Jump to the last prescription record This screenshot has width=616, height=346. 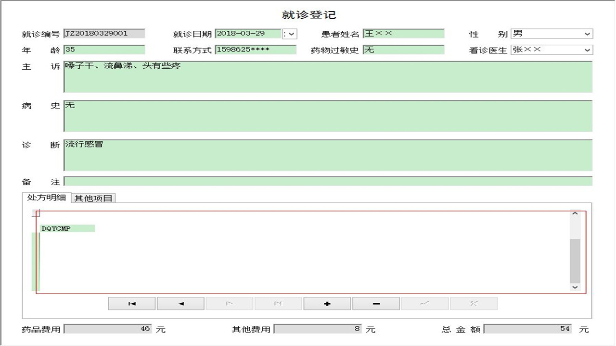278,303
